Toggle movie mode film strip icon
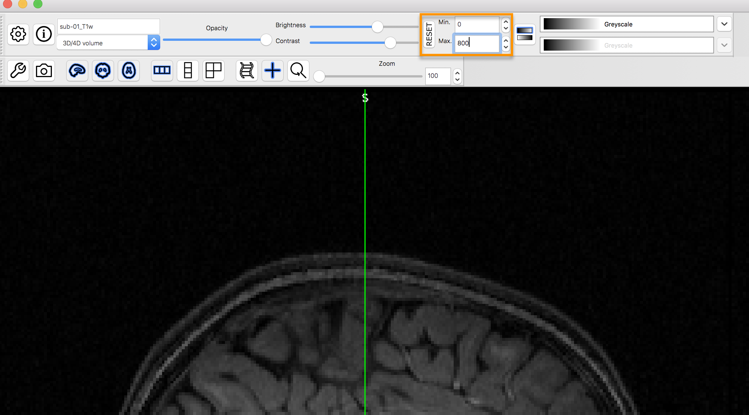Image resolution: width=749 pixels, height=415 pixels. pos(247,71)
